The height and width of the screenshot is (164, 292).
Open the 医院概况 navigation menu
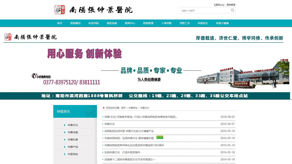click(75, 23)
